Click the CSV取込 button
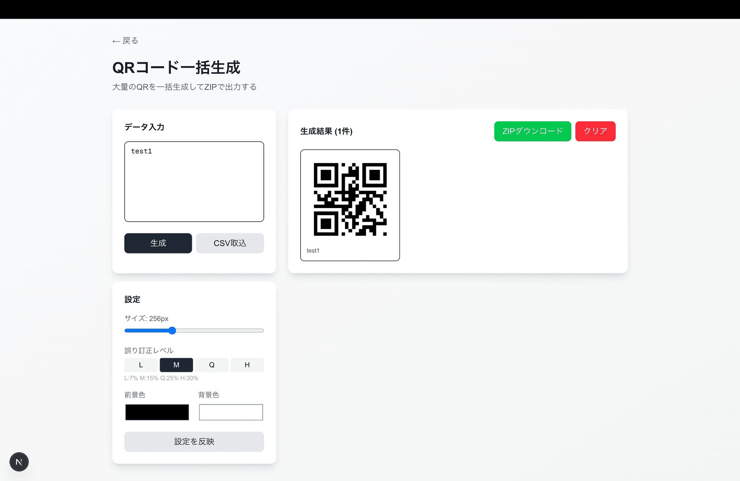The width and height of the screenshot is (740, 481). [230, 243]
